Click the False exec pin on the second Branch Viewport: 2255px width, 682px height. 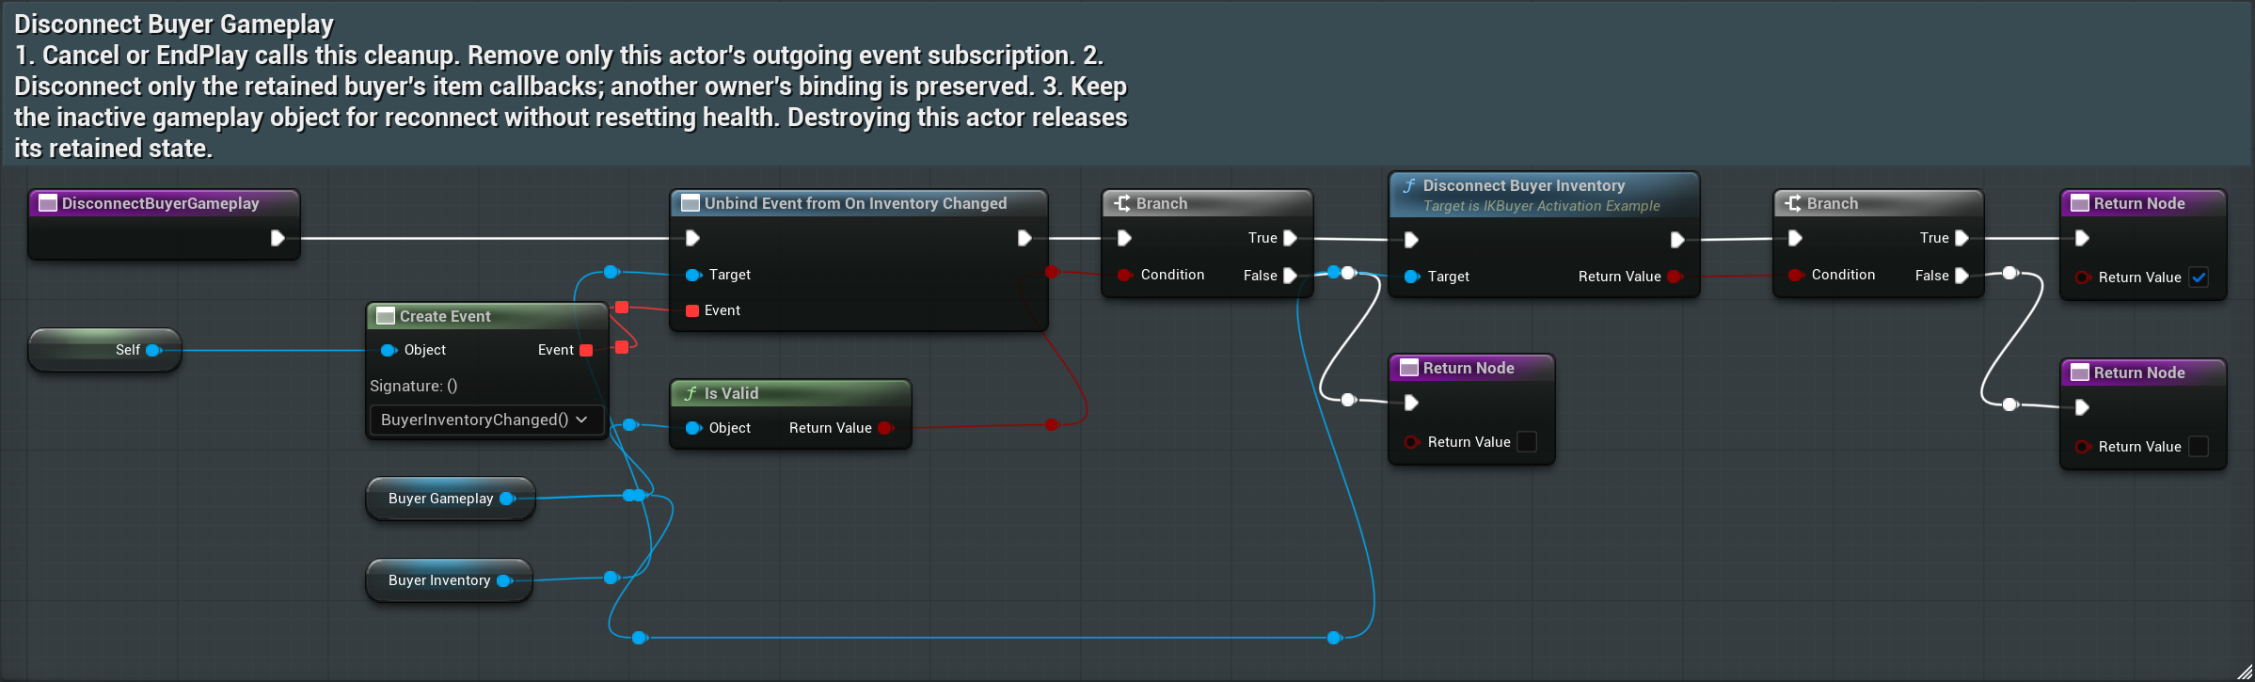pos(1962,276)
